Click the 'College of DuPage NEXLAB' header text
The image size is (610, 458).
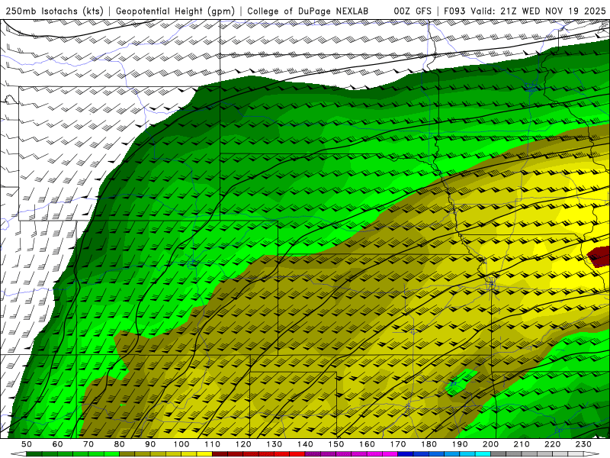click(308, 11)
